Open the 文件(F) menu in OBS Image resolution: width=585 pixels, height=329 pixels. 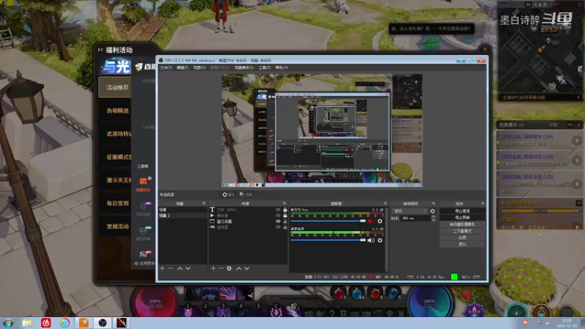pos(166,67)
